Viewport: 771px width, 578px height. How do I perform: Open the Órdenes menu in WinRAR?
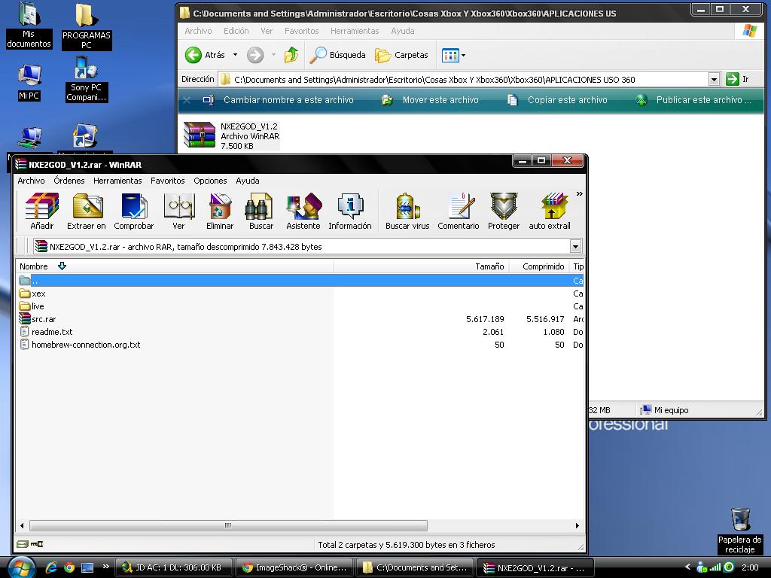point(69,181)
